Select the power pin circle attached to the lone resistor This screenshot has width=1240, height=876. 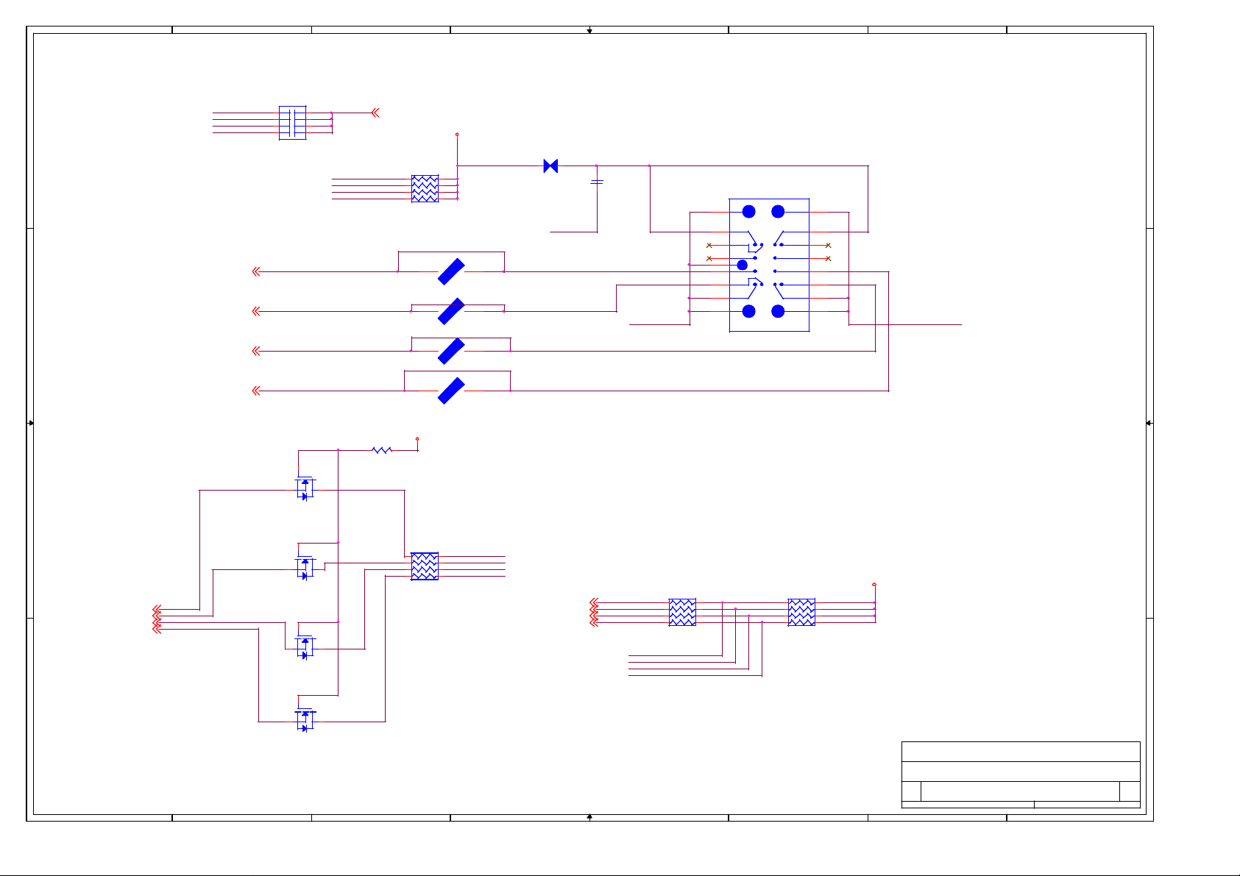(417, 438)
